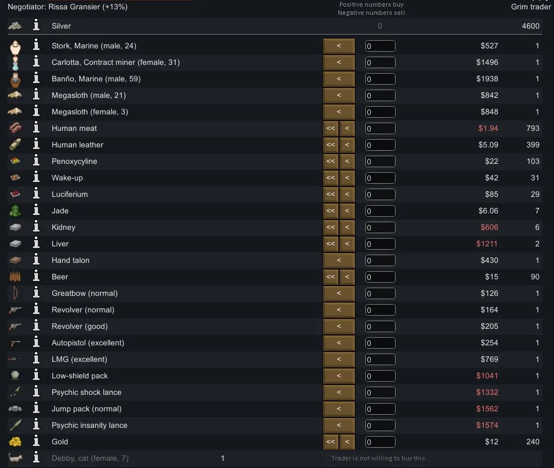Image resolution: width=554 pixels, height=468 pixels.
Task: Click the info icon beside Luciferium
Action: (x=36, y=194)
